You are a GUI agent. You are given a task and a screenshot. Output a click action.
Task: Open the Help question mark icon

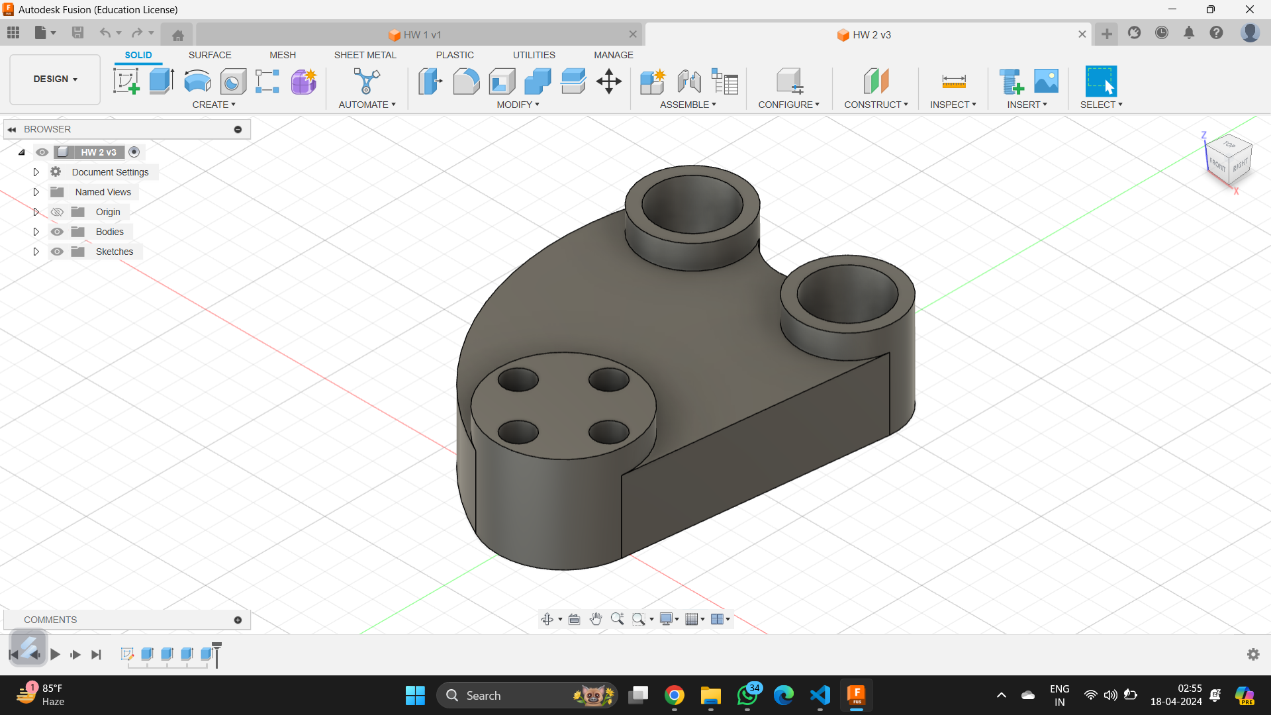[x=1216, y=32]
